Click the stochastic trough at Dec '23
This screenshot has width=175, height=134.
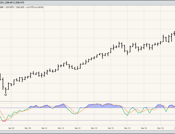pyautogui.click(x=127, y=115)
